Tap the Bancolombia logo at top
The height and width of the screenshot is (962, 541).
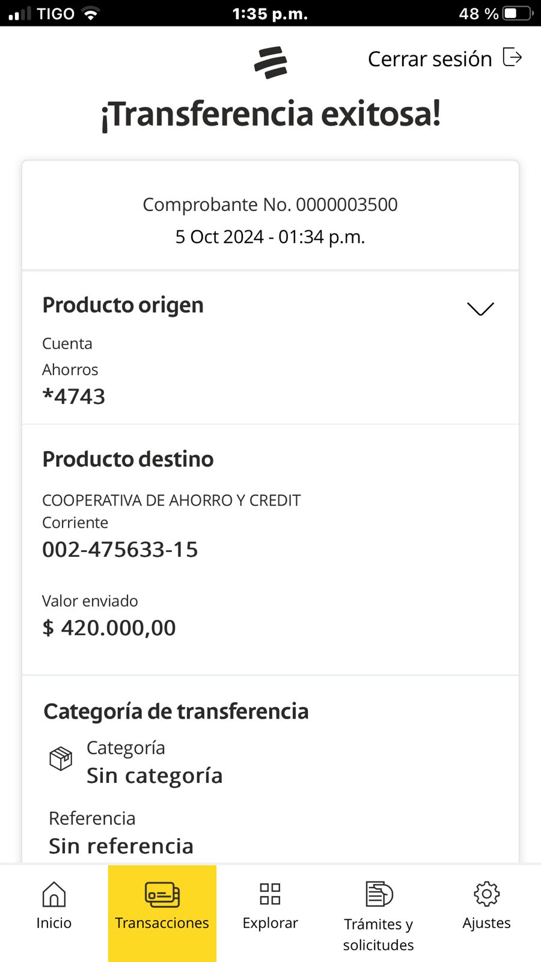pos(270,63)
